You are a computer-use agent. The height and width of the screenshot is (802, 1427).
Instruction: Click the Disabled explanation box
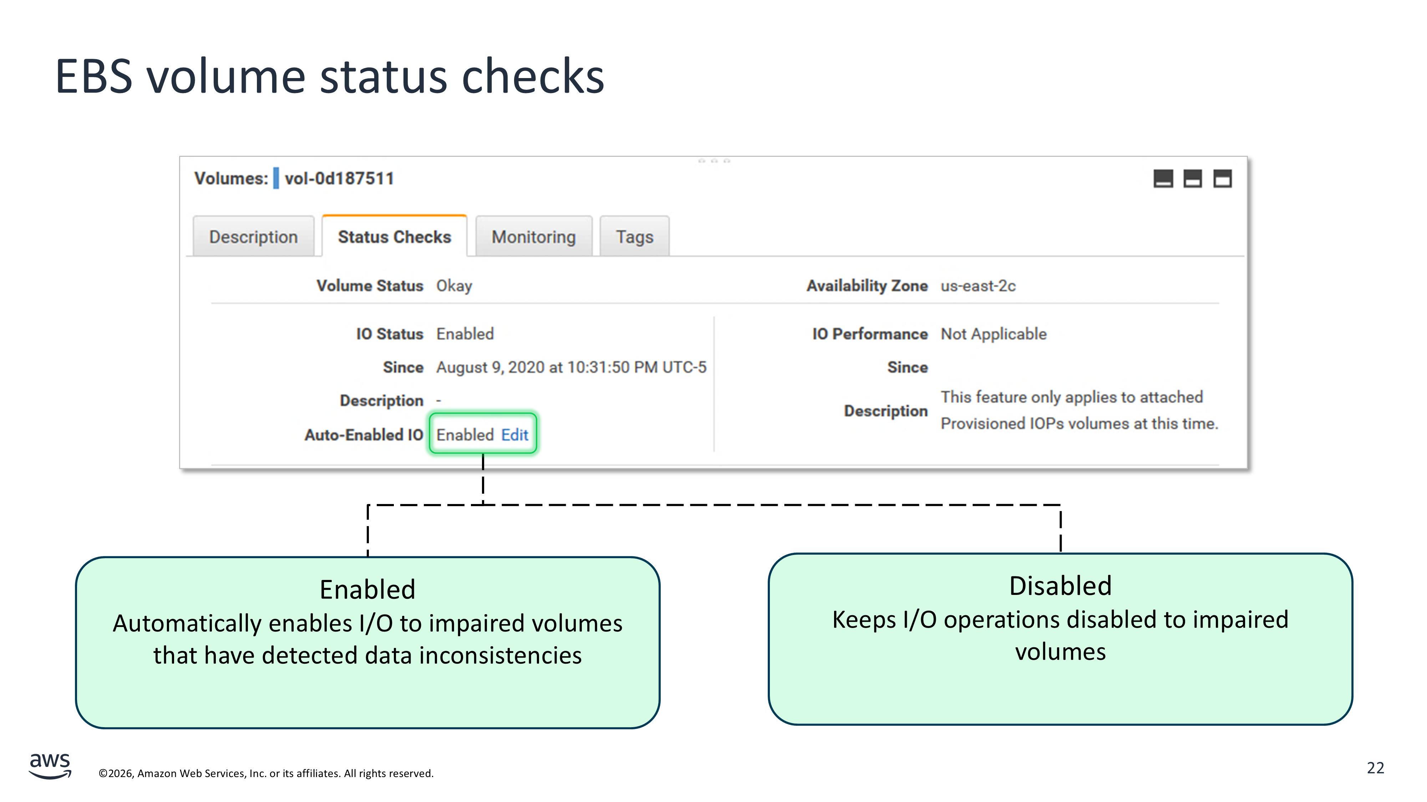pyautogui.click(x=1060, y=639)
